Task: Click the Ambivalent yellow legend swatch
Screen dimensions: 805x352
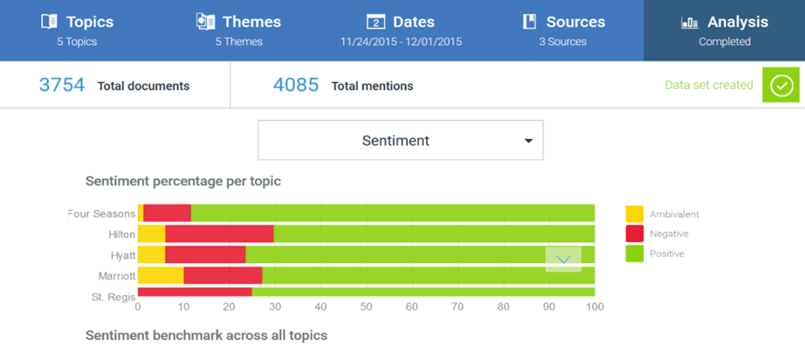Action: tap(635, 214)
